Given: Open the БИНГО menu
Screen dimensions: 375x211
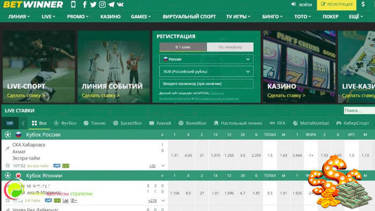Looking at the screenshot, I should tap(272, 17).
